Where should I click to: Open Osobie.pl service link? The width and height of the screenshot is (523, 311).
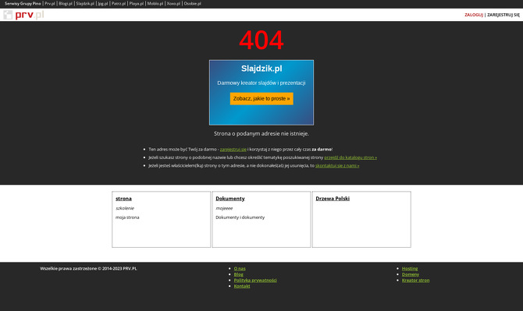(193, 4)
